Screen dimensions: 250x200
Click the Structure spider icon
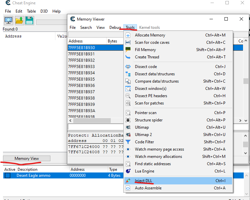(x=128, y=120)
